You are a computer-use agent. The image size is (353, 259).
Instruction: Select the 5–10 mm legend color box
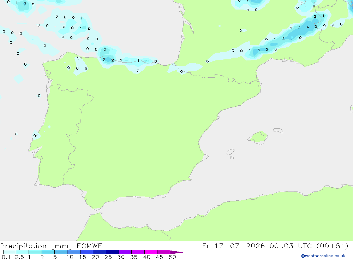click(x=61, y=252)
